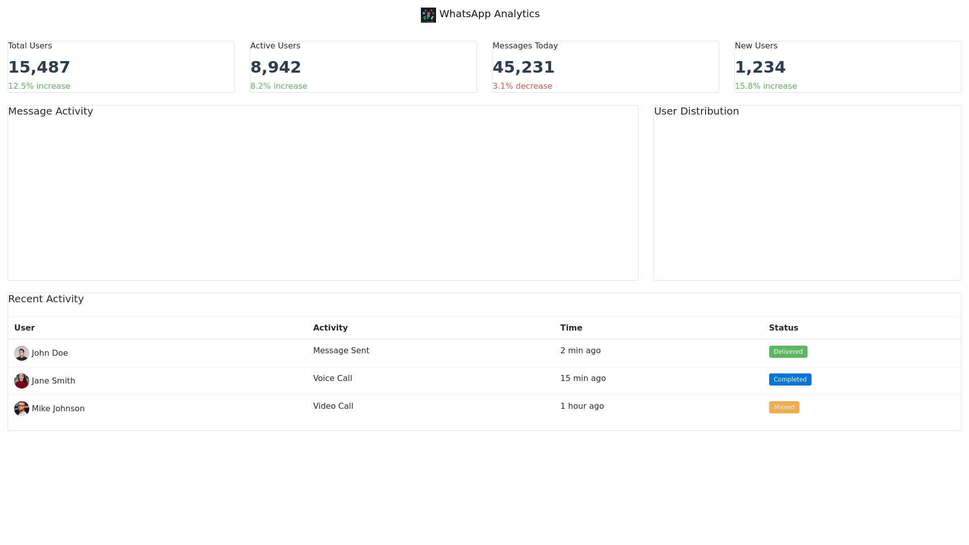Screen dimensions: 969x545
Task: Sort by the Time column header
Action: coord(571,328)
